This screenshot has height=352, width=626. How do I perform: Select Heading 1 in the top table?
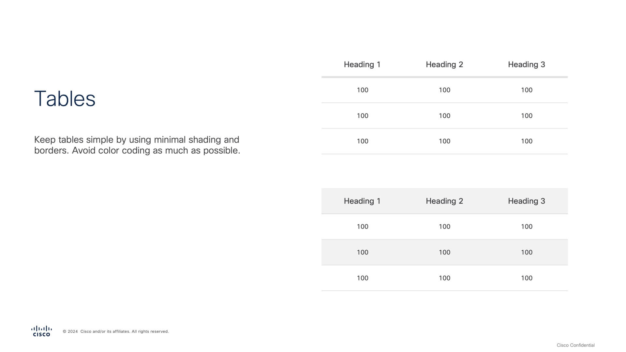[362, 64]
